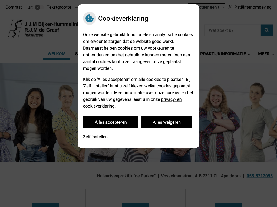The height and width of the screenshot is (207, 277).
Task: Click the Tekstgrootte decrease minus control
Action: point(76,7)
